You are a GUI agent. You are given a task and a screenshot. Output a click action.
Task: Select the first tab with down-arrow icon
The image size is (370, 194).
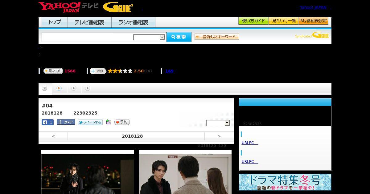click(45, 88)
